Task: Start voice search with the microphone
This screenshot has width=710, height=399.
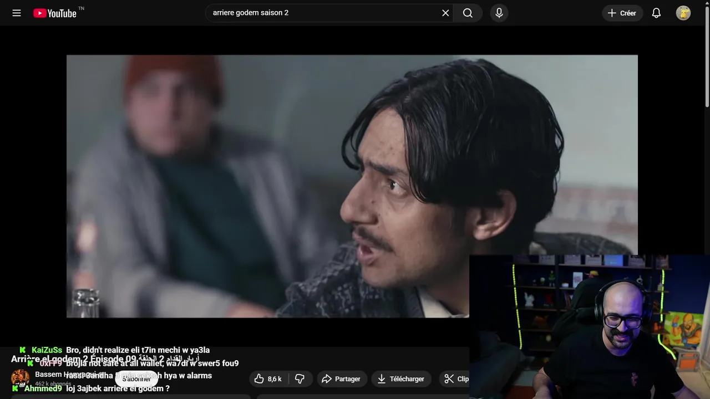Action: [x=499, y=13]
